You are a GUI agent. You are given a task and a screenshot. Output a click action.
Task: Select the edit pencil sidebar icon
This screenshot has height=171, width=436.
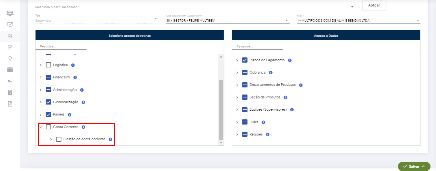coord(10,36)
